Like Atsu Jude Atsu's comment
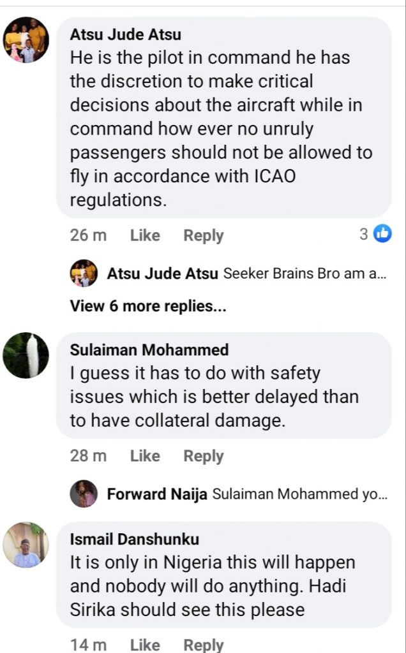The width and height of the screenshot is (406, 653). [x=145, y=235]
